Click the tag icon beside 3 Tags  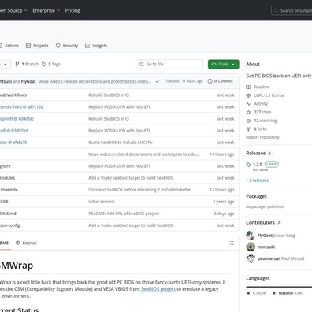[x=44, y=64]
